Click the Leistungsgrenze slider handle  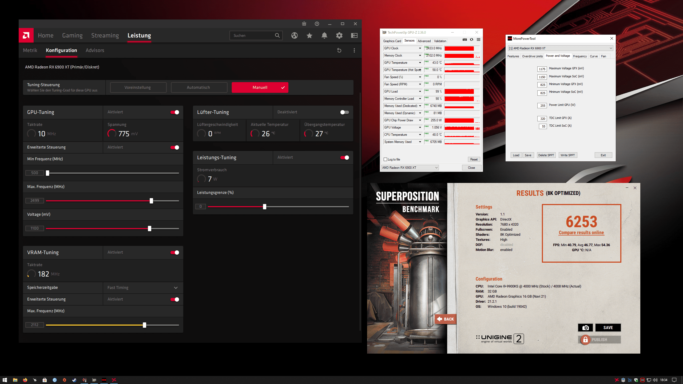[x=264, y=207]
